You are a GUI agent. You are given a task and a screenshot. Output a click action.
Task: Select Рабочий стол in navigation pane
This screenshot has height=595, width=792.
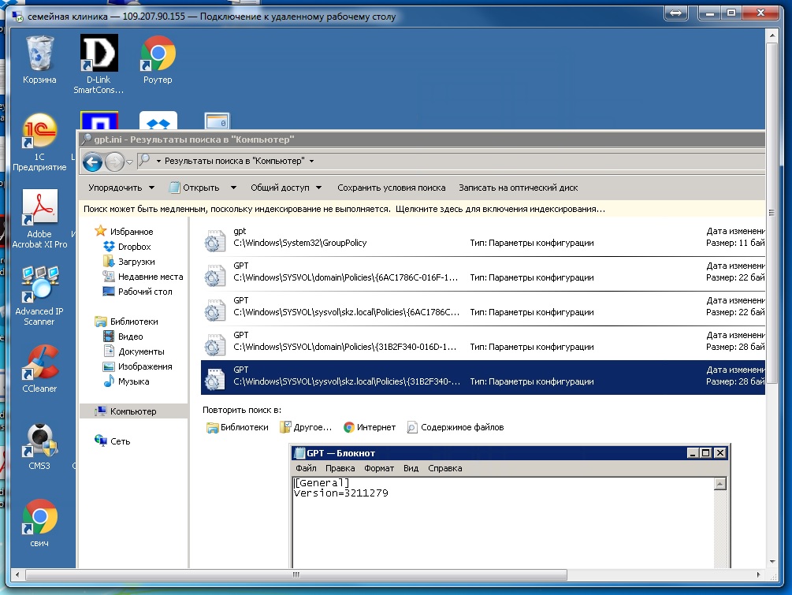coord(137,292)
